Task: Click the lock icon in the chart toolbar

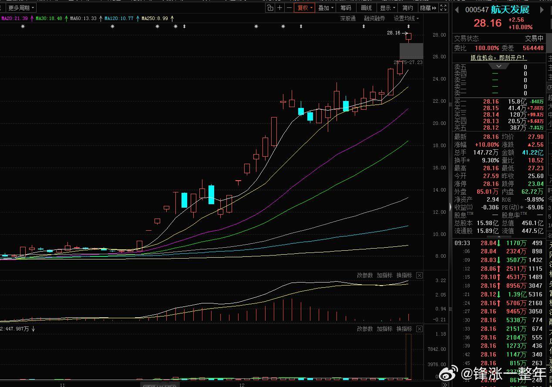Action: 270,8
